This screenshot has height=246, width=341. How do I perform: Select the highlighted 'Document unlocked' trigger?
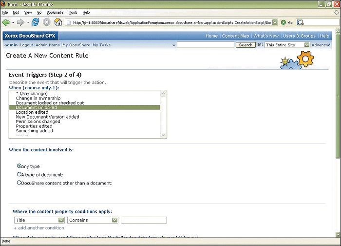tap(85, 107)
